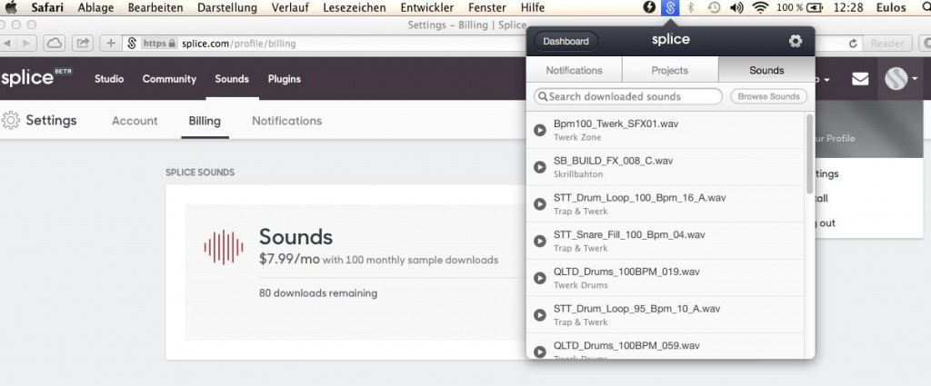The image size is (931, 386).
Task: Open the Time Machine menu bar icon
Action: click(x=715, y=7)
